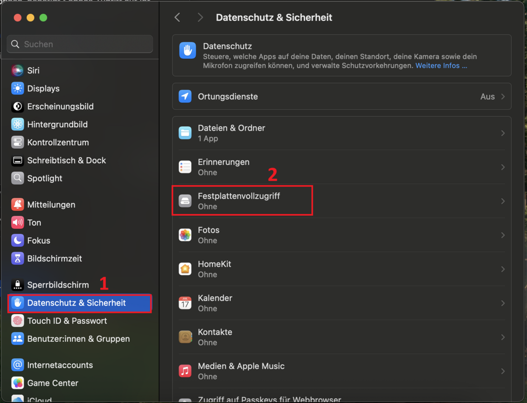
Task: Click the Siri icon in sidebar
Action: click(x=18, y=71)
